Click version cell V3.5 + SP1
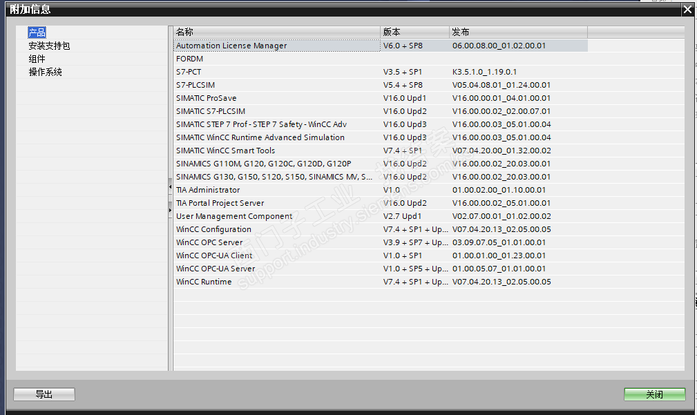The width and height of the screenshot is (697, 415). point(403,72)
